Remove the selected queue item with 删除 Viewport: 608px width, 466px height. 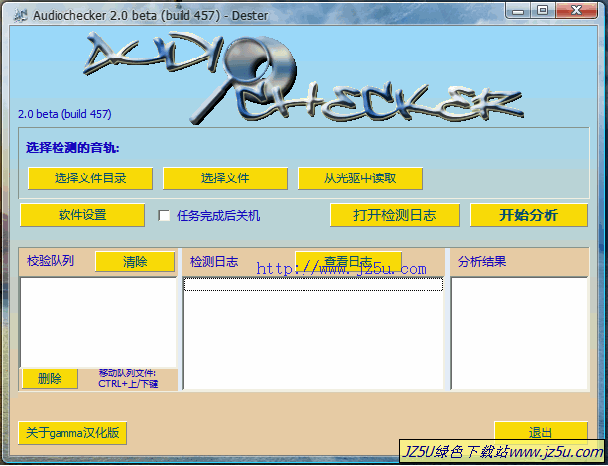point(50,379)
